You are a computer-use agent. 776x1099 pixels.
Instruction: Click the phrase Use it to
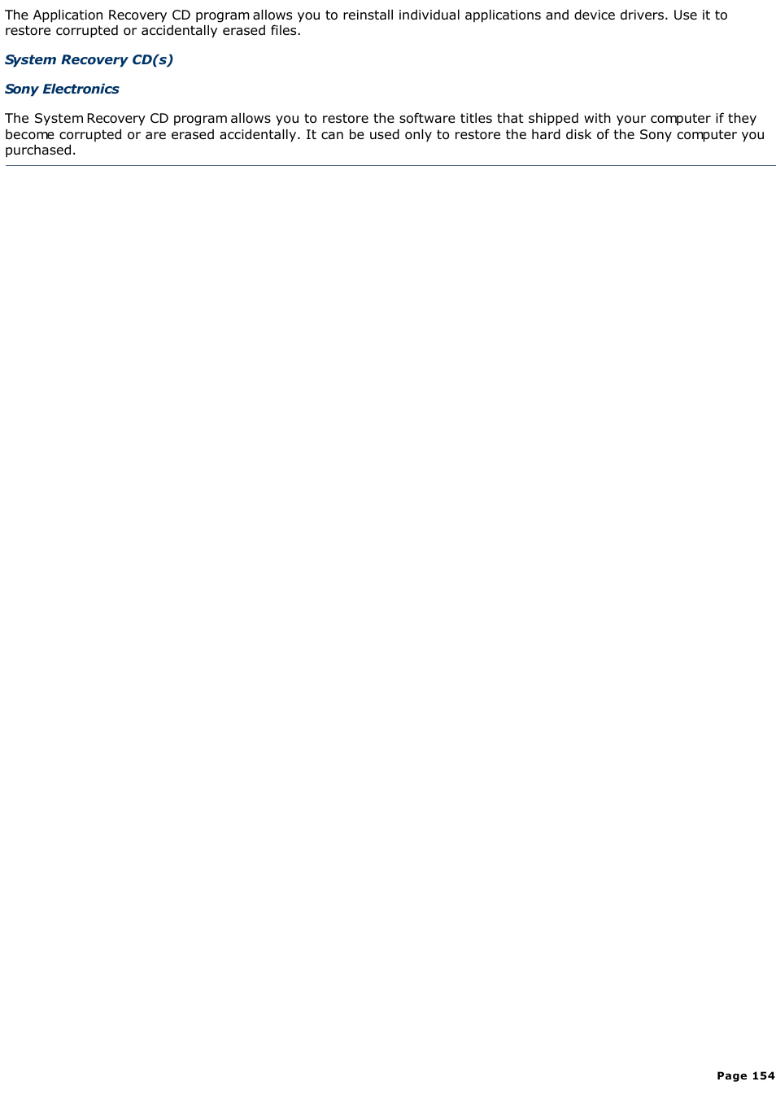700,15
